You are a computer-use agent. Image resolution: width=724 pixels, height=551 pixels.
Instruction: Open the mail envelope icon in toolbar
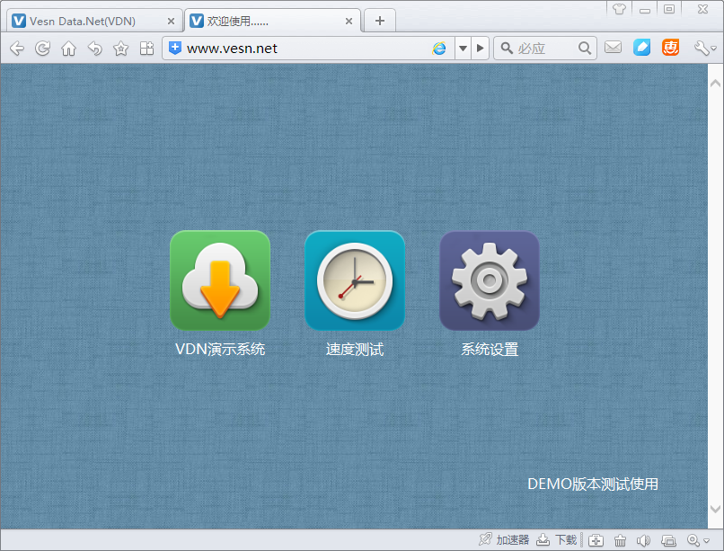(x=613, y=49)
